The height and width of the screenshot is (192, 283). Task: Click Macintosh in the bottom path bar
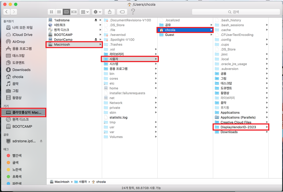62,182
